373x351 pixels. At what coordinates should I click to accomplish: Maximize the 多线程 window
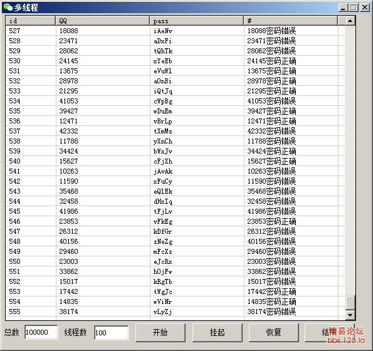coord(354,8)
